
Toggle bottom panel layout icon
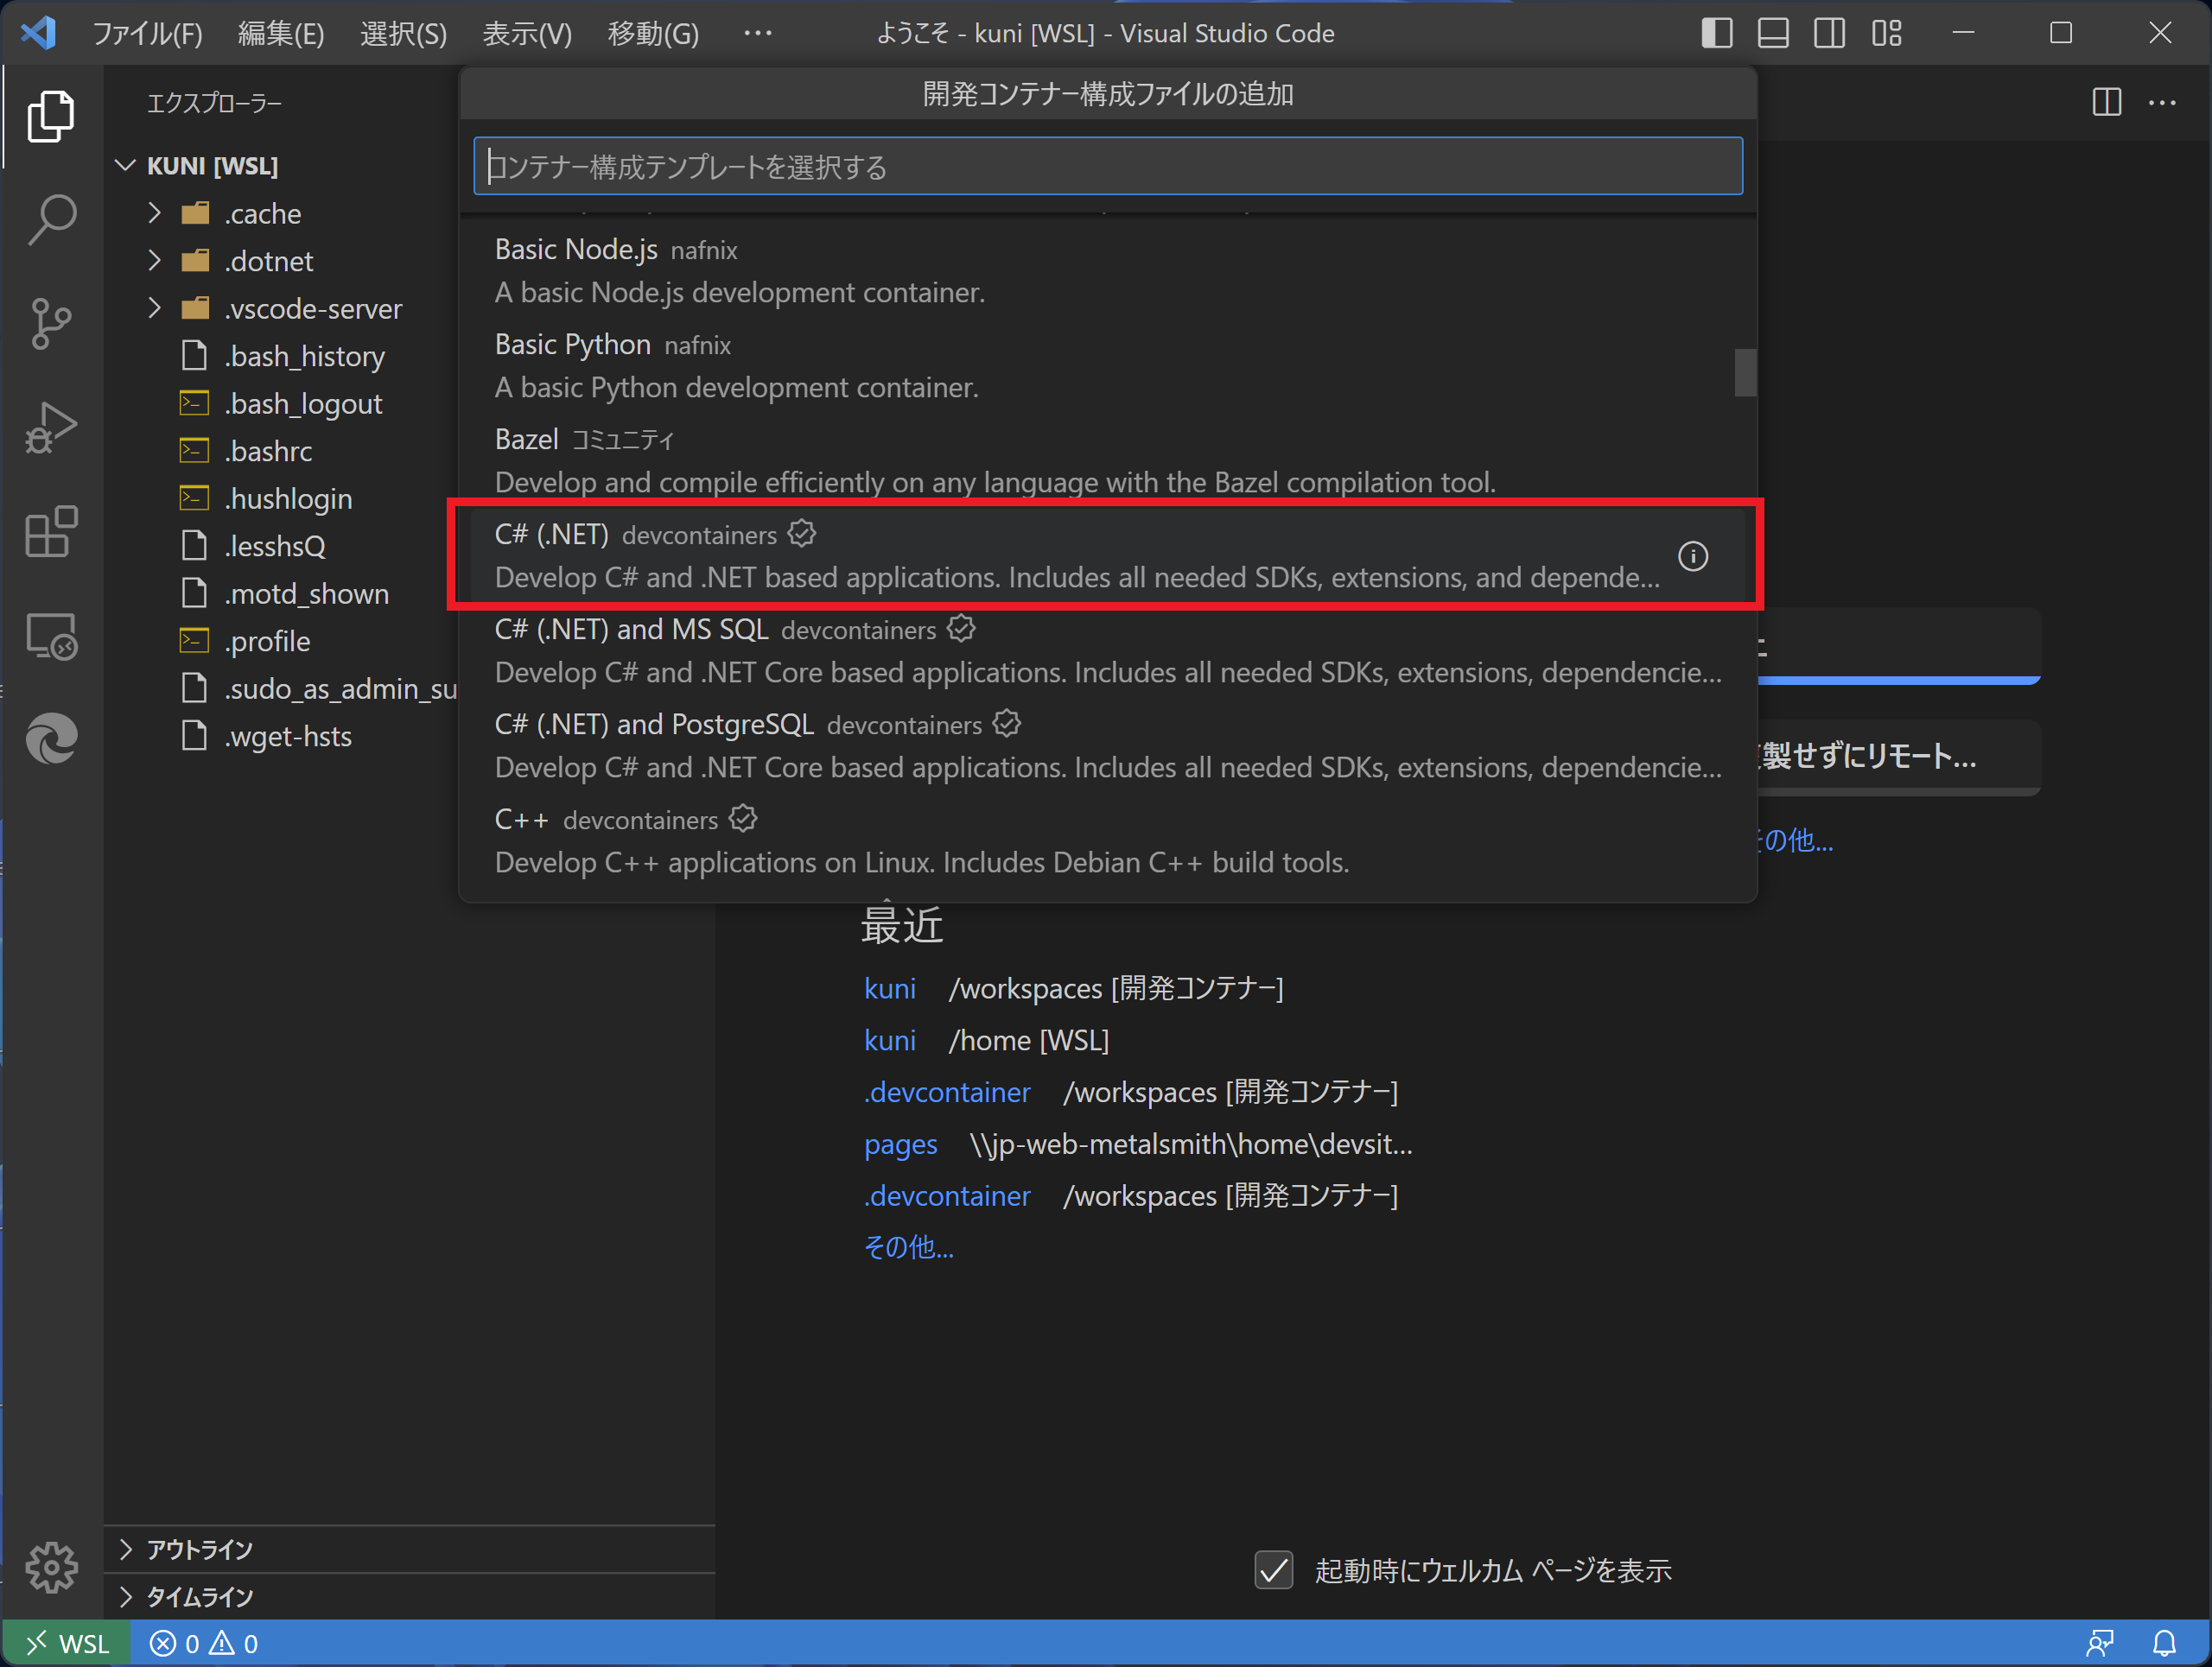[1773, 33]
